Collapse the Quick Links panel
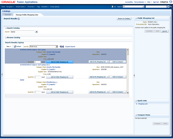This screenshot has width=173, height=139. 136,101
